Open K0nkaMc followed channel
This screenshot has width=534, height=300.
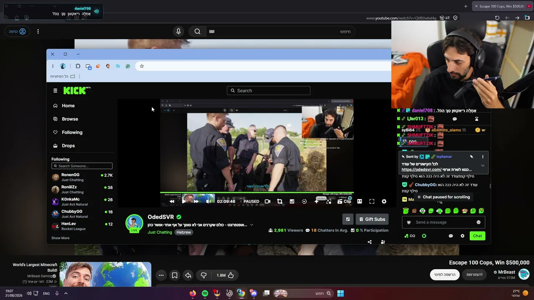(x=82, y=202)
